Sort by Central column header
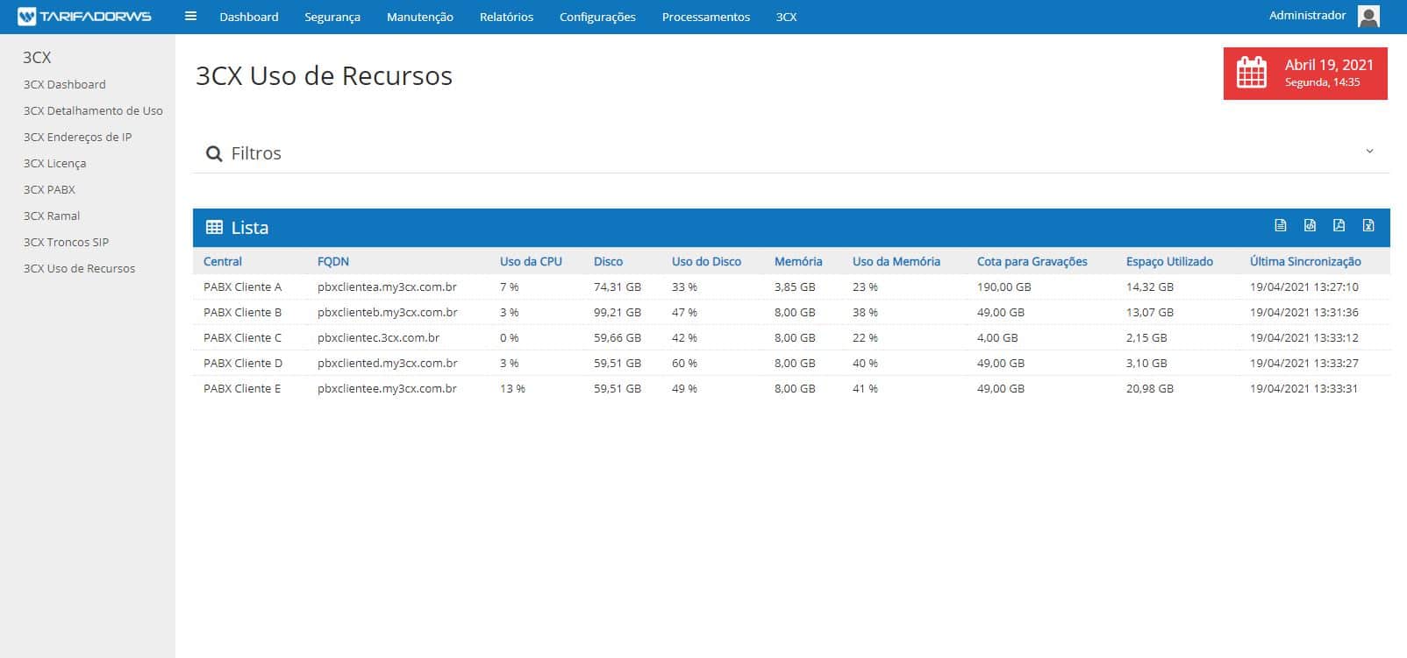1407x658 pixels. click(223, 261)
